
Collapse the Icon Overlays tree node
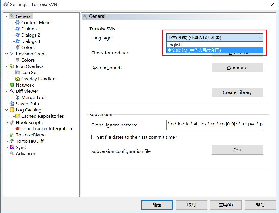pos(7,66)
